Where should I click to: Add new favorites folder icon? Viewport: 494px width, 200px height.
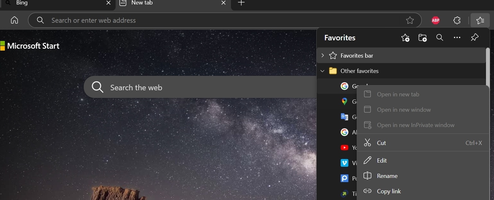422,38
